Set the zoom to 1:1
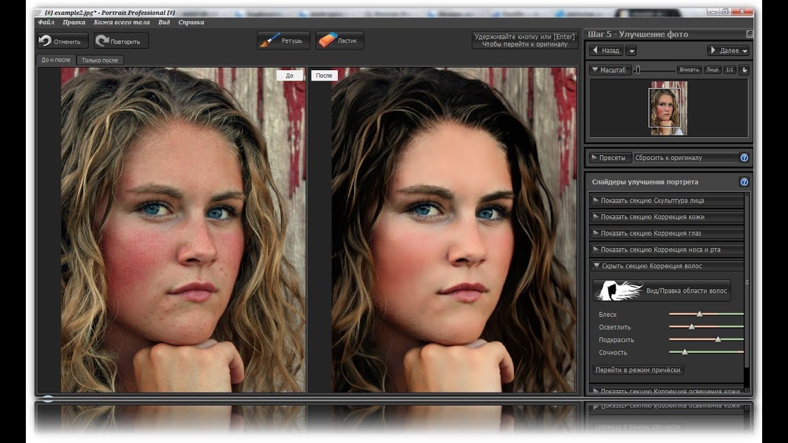The image size is (788, 443). (730, 70)
